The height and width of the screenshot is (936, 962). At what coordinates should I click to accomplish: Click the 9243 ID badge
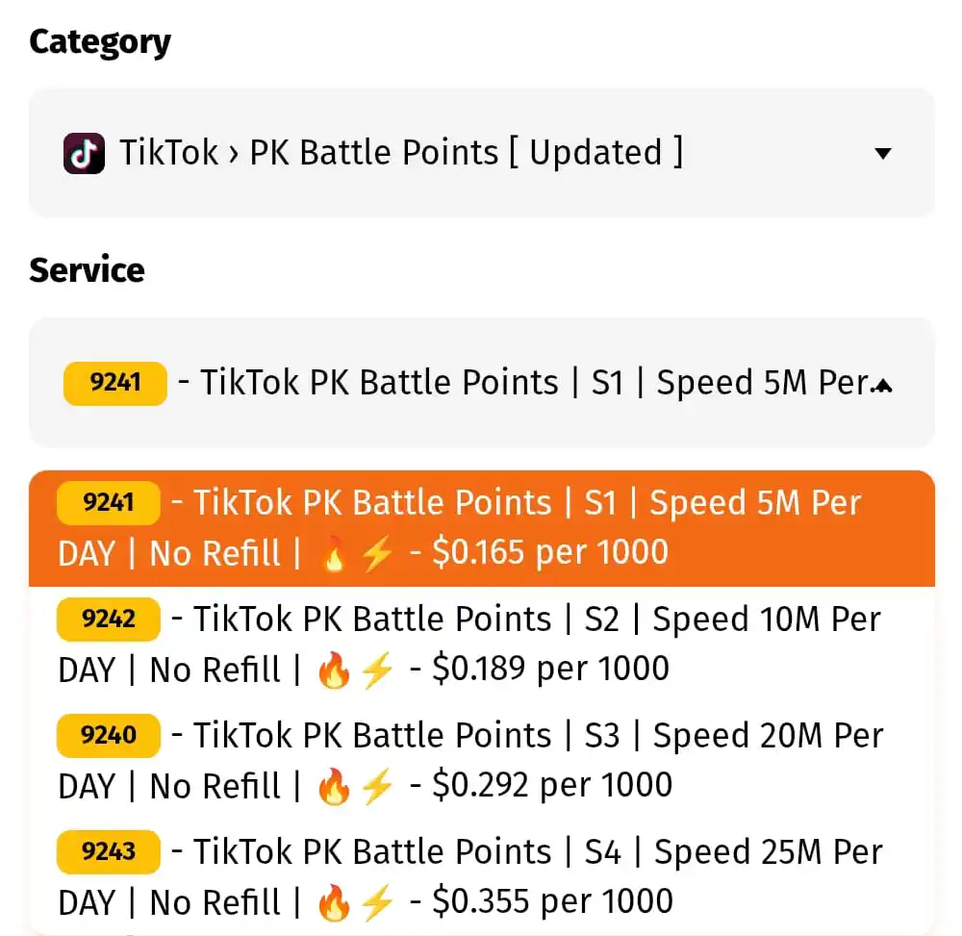[109, 852]
